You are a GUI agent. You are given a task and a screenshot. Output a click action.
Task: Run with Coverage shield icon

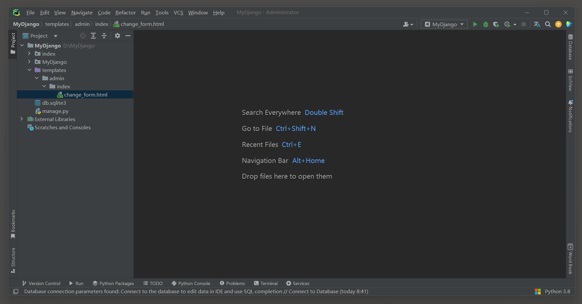(x=496, y=24)
